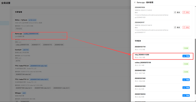This screenshot has height=102, width=196.
Task: Select version name mtp_202605111200
Action: click(x=142, y=55)
